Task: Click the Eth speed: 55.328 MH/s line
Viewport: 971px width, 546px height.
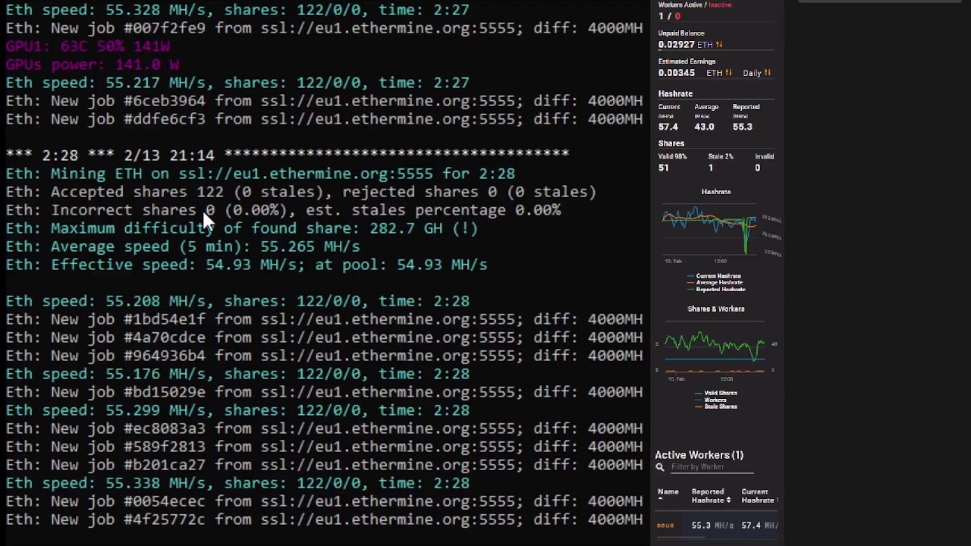Action: click(x=237, y=10)
